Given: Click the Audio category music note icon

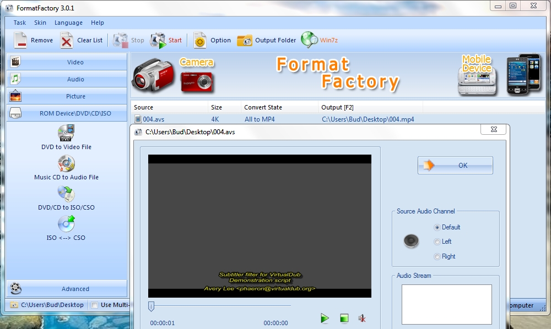Looking at the screenshot, I should [x=15, y=79].
